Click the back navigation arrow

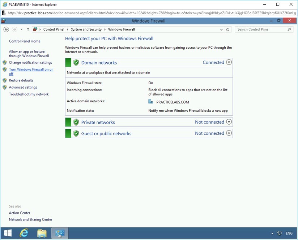click(6, 29)
